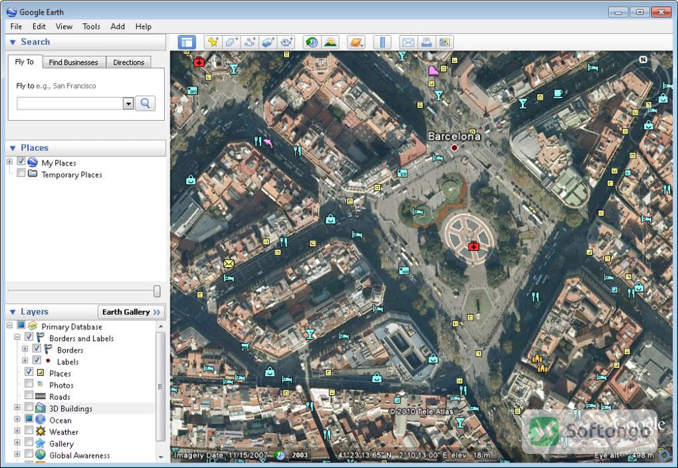View in Google Maps toolbar icon

pyautogui.click(x=445, y=42)
